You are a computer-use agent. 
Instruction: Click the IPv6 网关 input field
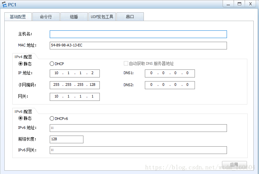click(x=138, y=150)
